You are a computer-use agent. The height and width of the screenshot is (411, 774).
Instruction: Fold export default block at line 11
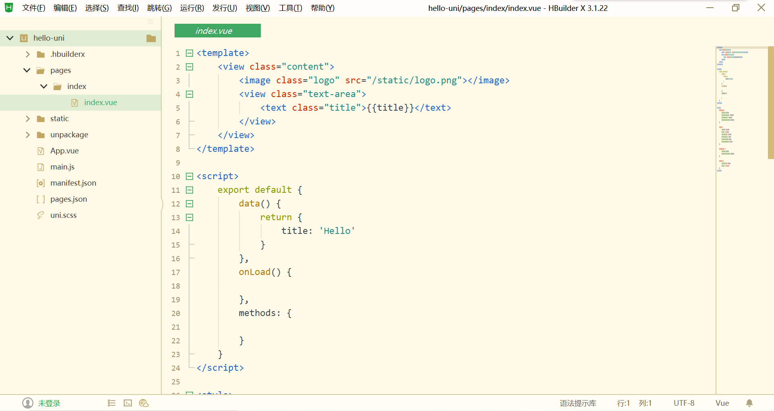189,190
